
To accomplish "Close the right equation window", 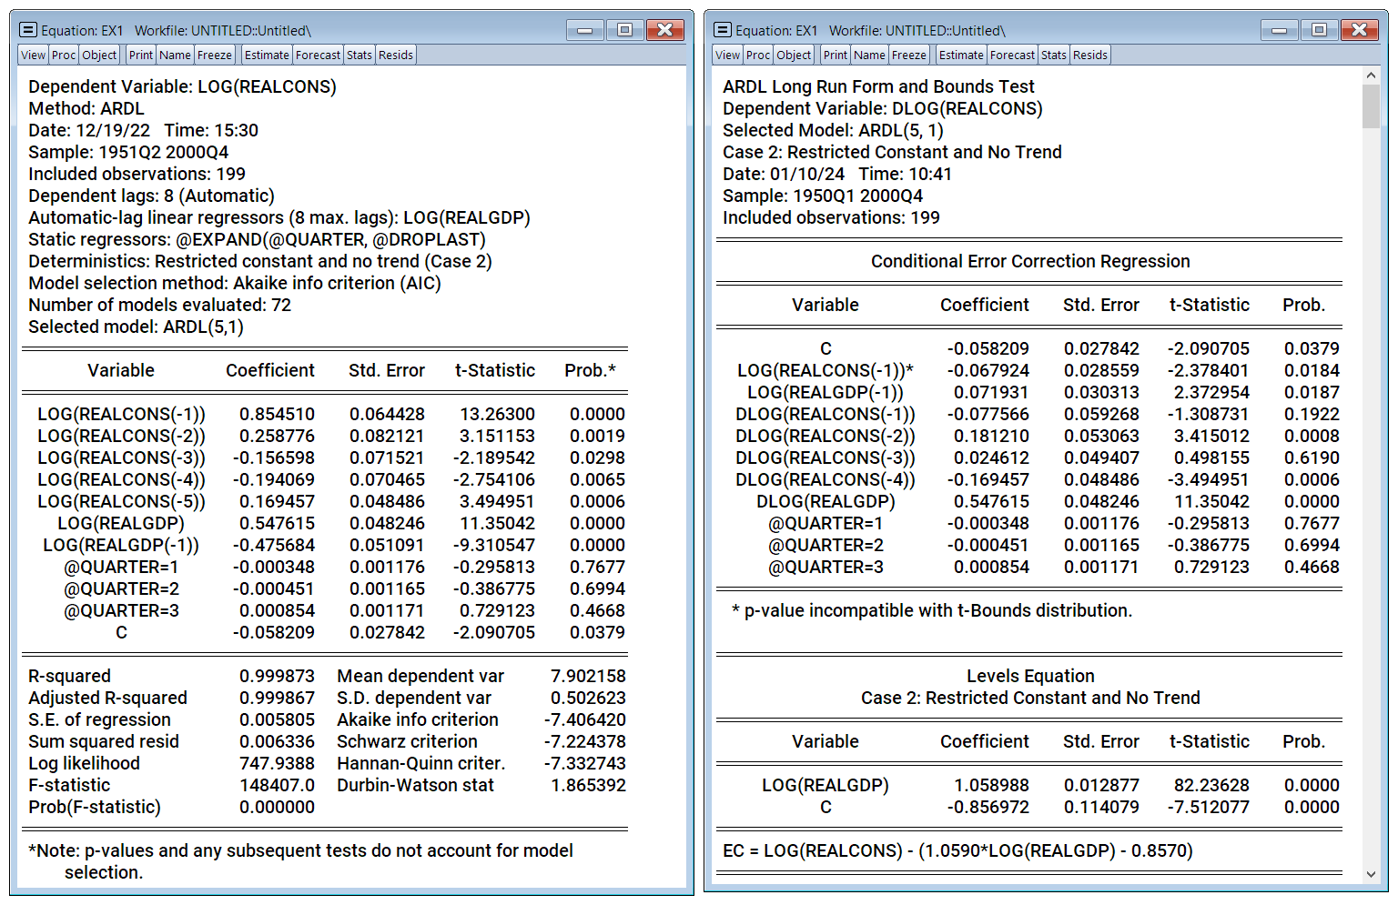I will pos(1360,30).
